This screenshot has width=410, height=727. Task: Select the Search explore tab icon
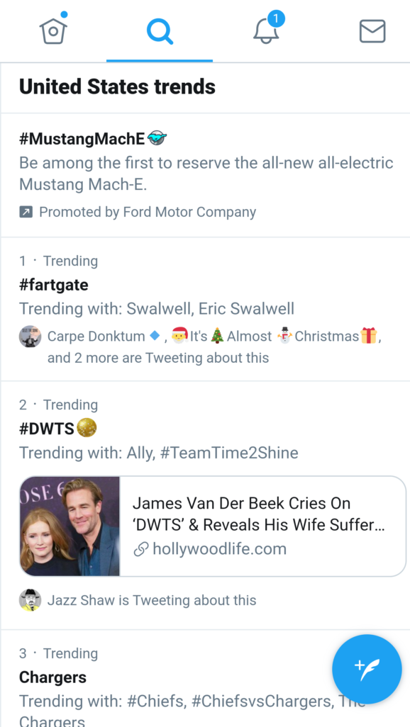point(160,31)
